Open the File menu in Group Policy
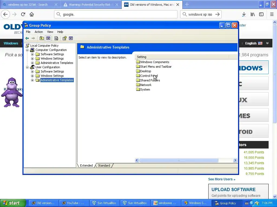 (28, 32)
